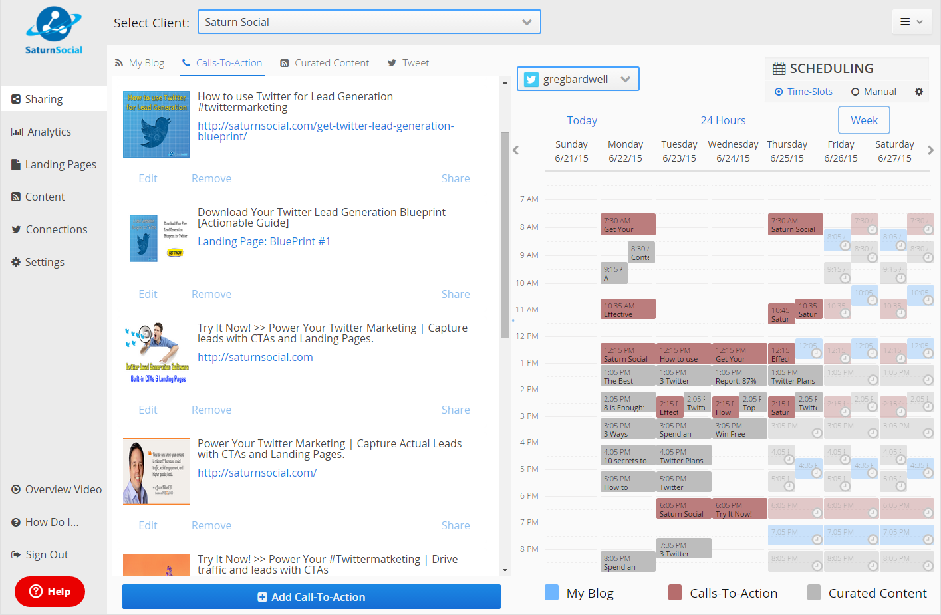Open Thursday 1:05 PM Twitter Plans event
Screen dimensions: 941x615
coord(795,376)
